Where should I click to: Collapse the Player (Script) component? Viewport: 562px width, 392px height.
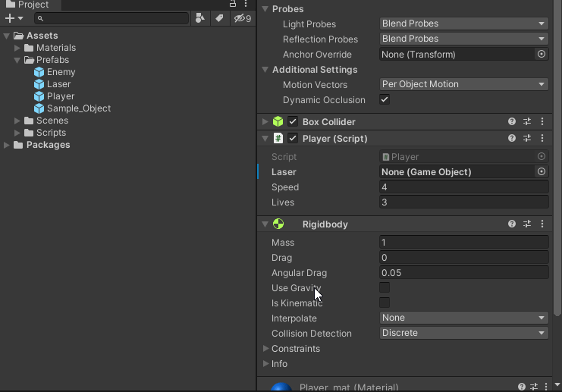(265, 138)
